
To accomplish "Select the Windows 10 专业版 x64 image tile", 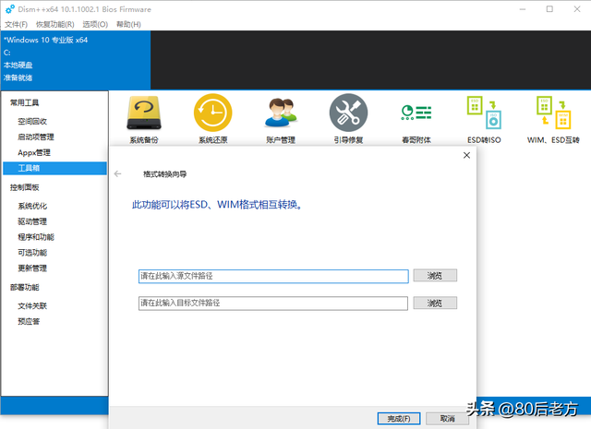I will coord(76,60).
